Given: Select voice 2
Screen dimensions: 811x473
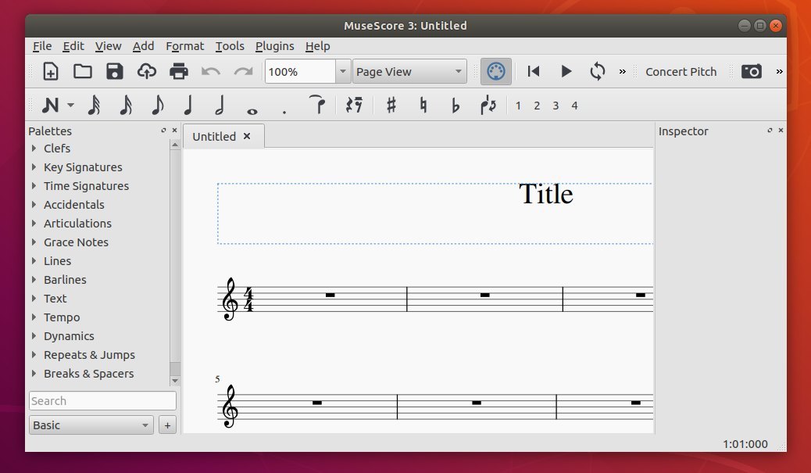Looking at the screenshot, I should pos(537,106).
